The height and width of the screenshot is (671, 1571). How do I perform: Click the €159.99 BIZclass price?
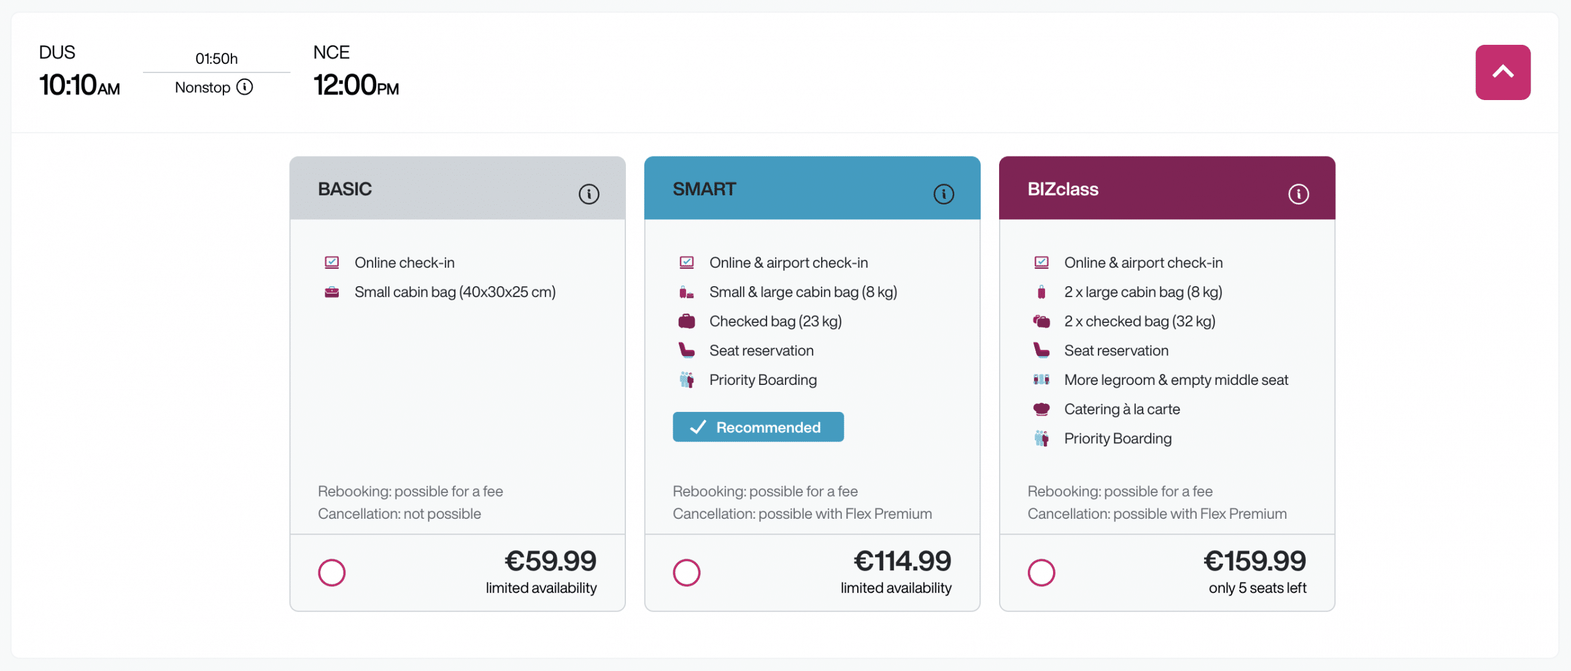point(1254,561)
